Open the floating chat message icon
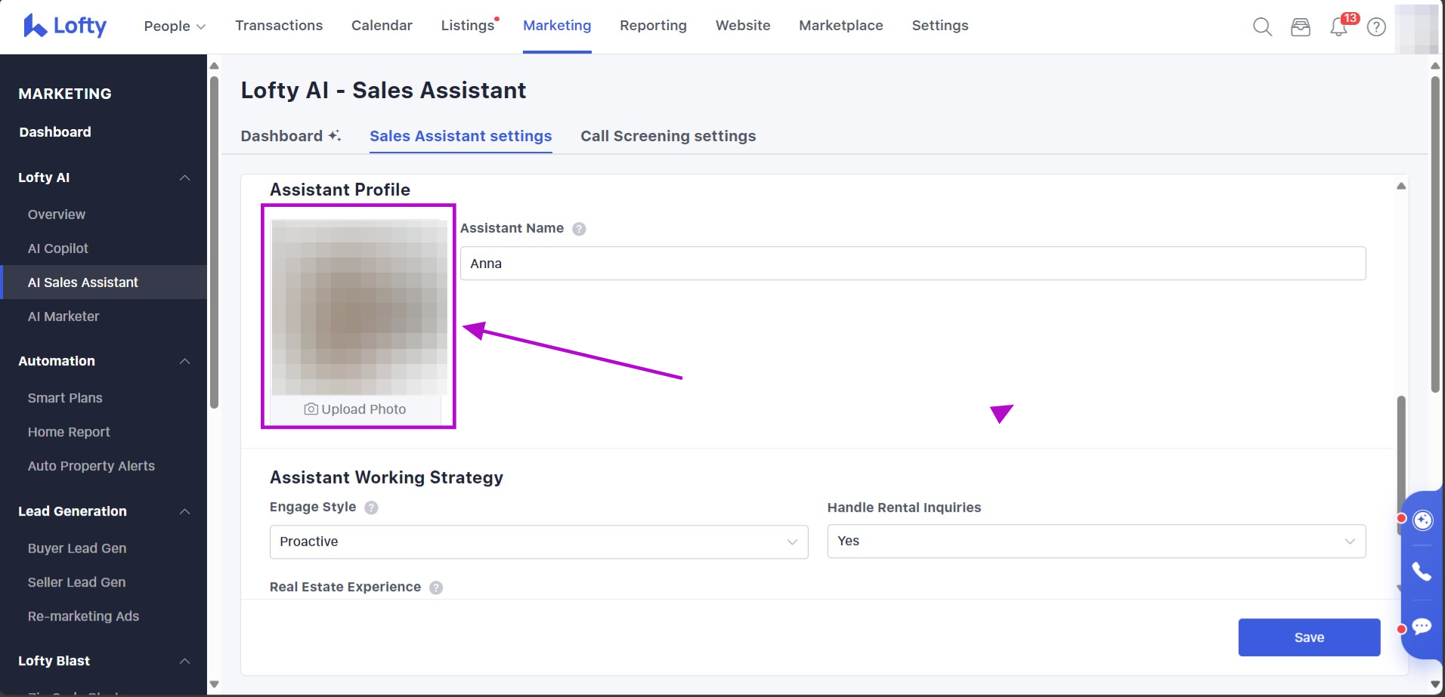This screenshot has width=1445, height=697. pos(1422,626)
